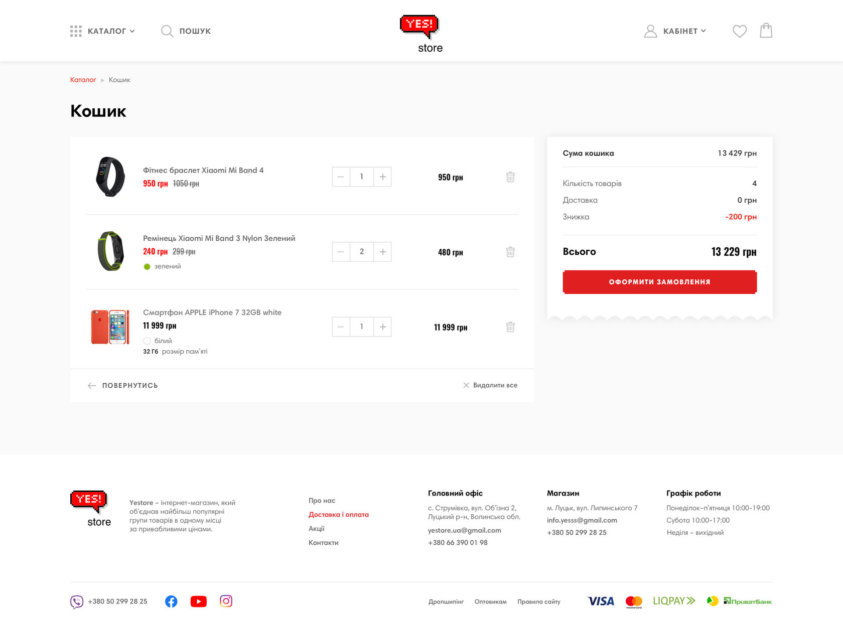Open Смартфон APPLE iPhone 7 product link

pos(212,313)
